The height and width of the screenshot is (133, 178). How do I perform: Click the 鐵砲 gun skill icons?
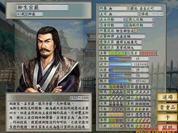116,98
